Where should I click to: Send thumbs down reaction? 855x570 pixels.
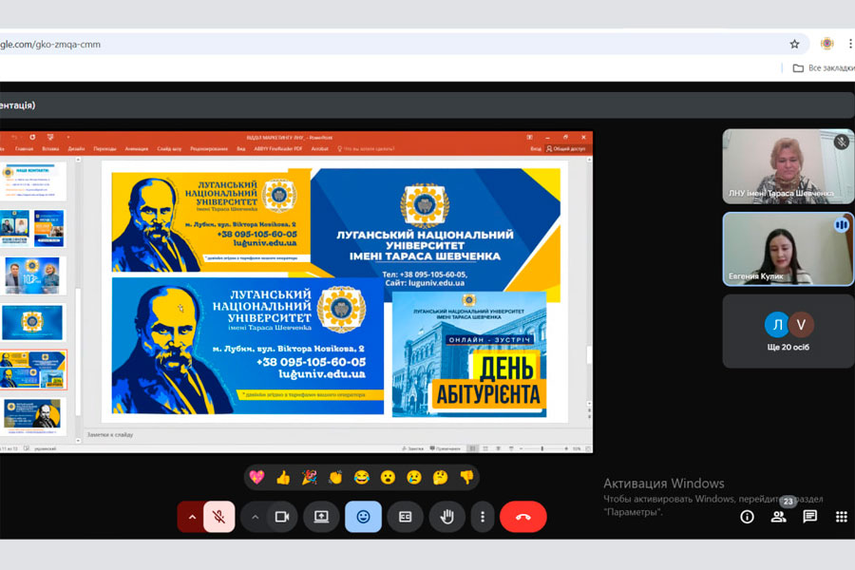click(466, 477)
